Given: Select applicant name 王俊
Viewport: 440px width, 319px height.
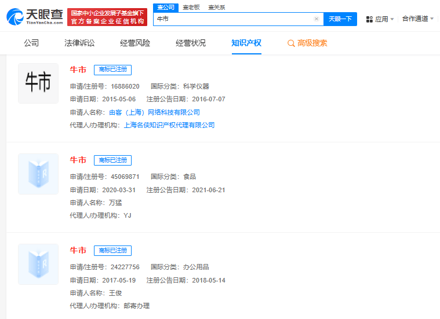Looking at the screenshot, I should (x=115, y=293).
